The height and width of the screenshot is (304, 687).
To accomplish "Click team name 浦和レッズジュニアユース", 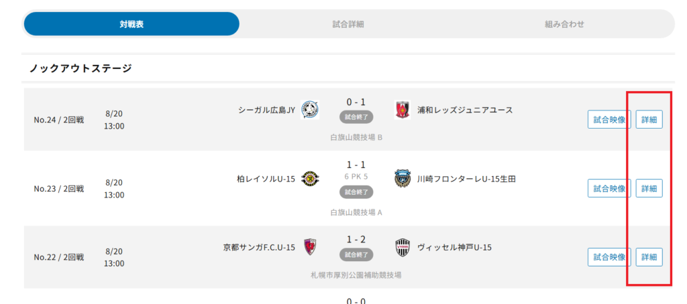I will (465, 110).
